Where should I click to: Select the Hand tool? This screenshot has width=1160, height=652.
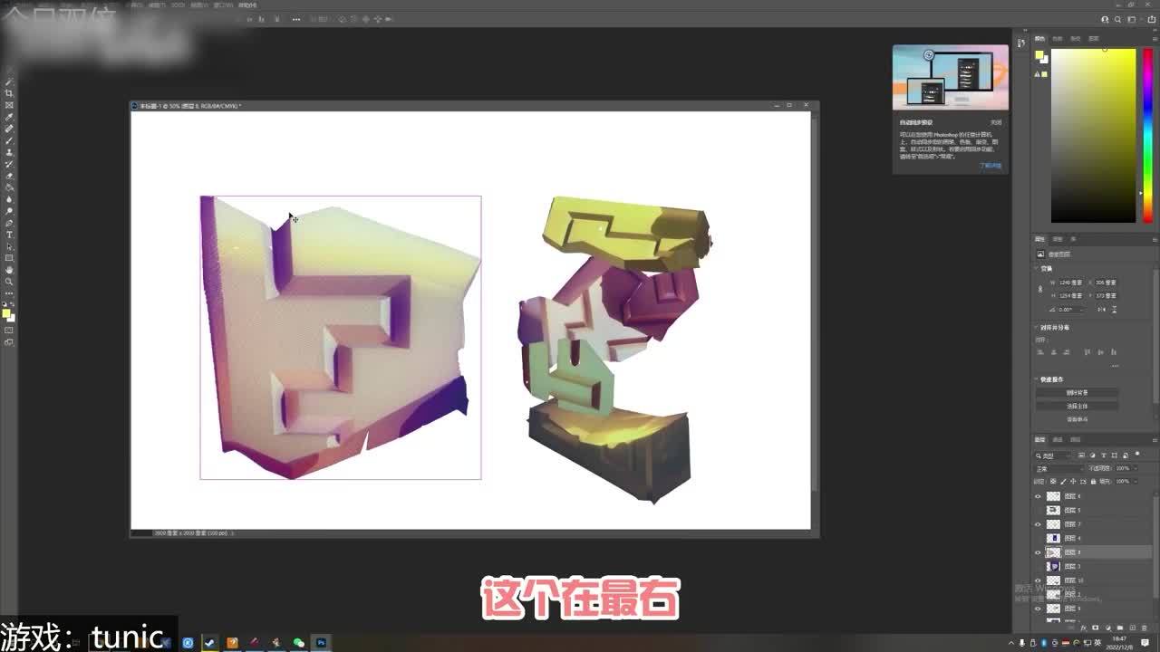(x=10, y=270)
